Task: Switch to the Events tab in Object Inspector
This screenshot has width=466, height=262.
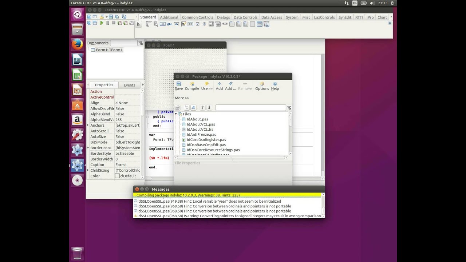Action: (129, 85)
